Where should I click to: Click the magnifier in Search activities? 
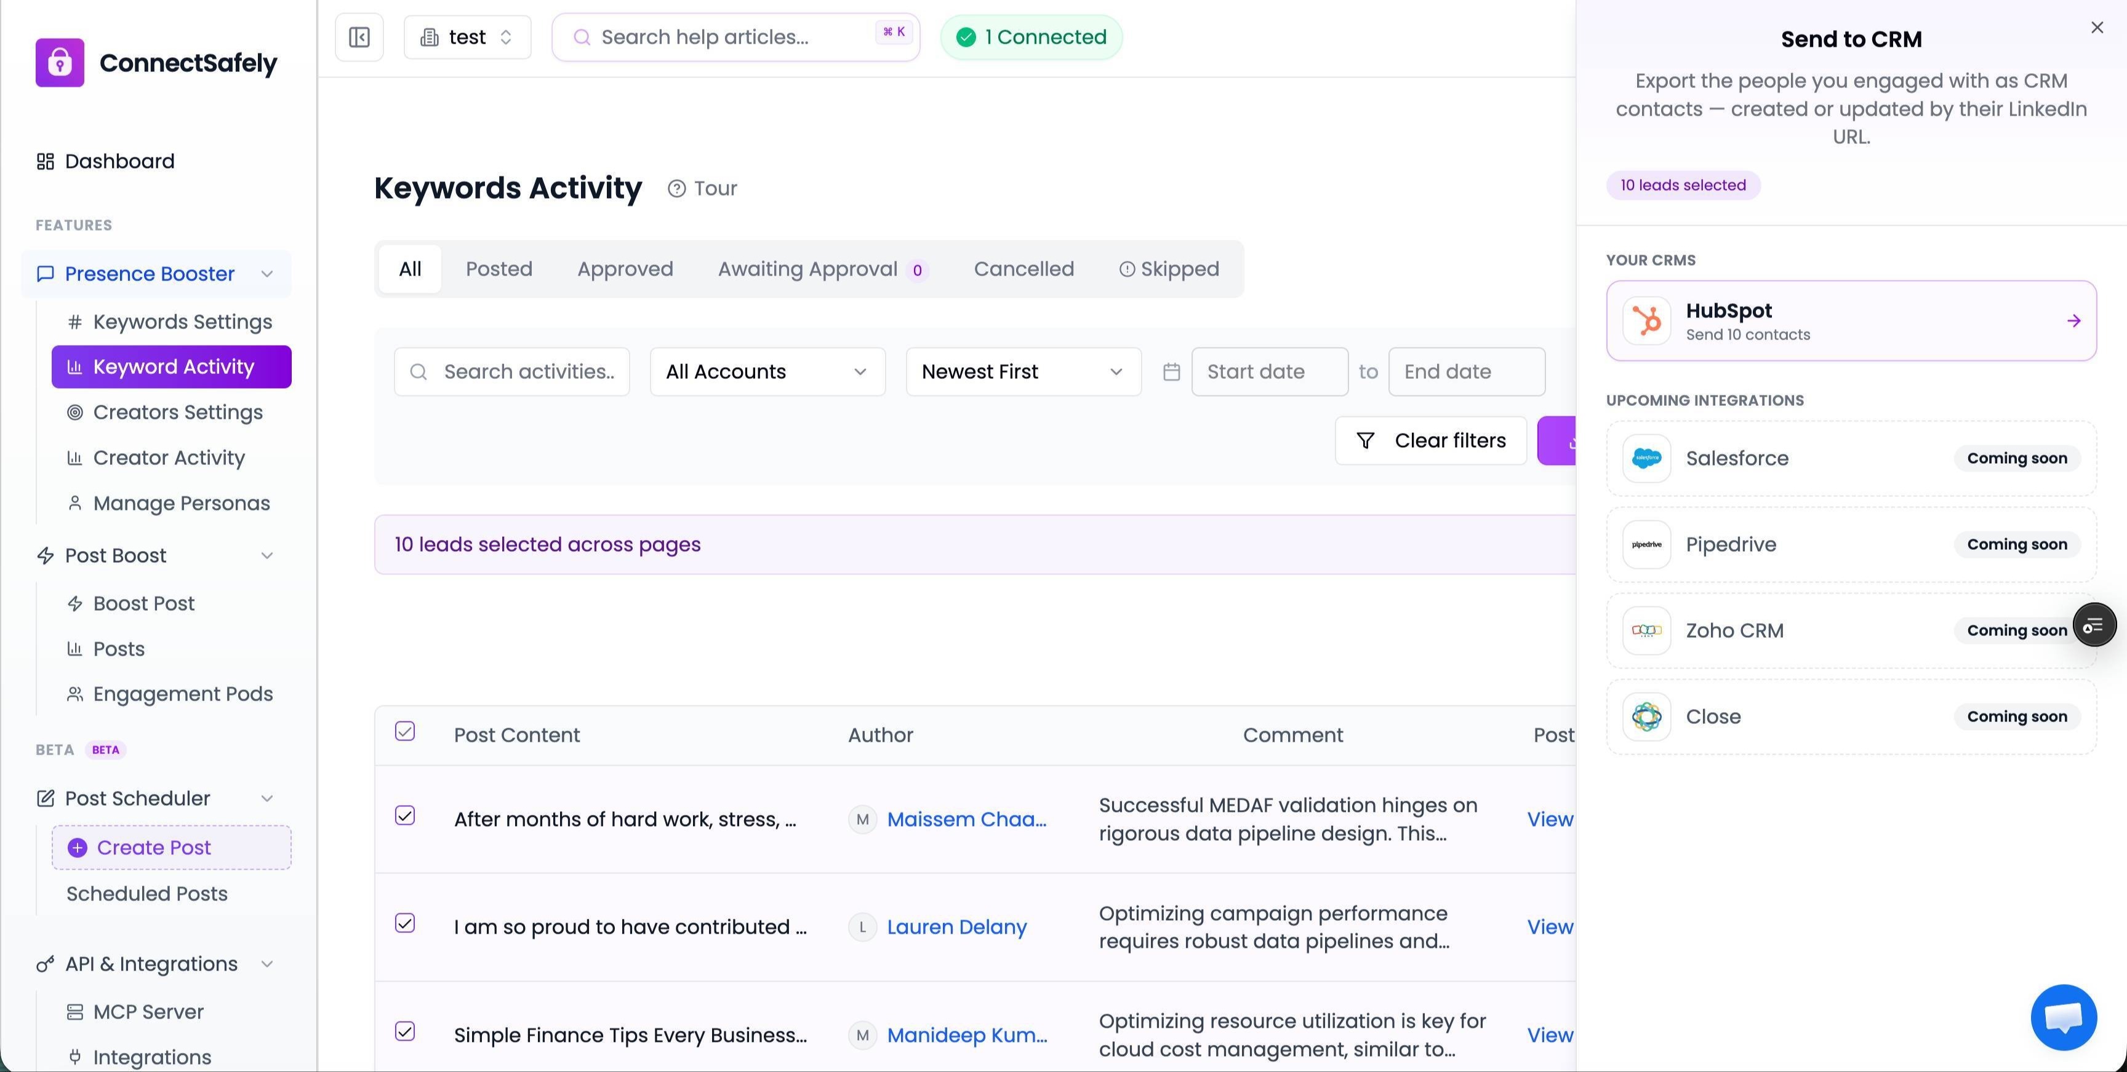pos(419,372)
